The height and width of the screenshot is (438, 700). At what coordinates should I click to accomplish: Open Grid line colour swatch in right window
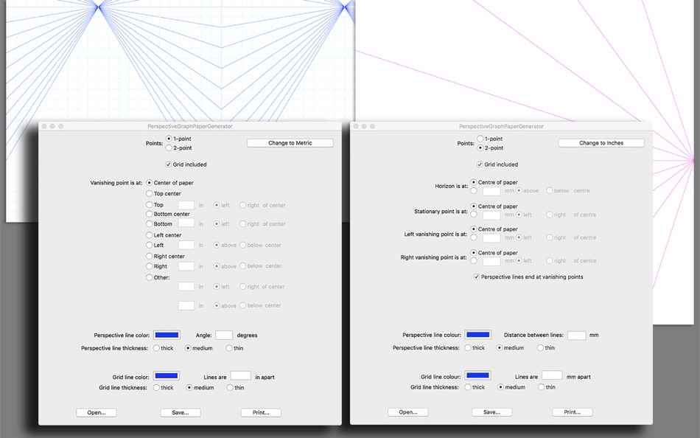tap(477, 375)
